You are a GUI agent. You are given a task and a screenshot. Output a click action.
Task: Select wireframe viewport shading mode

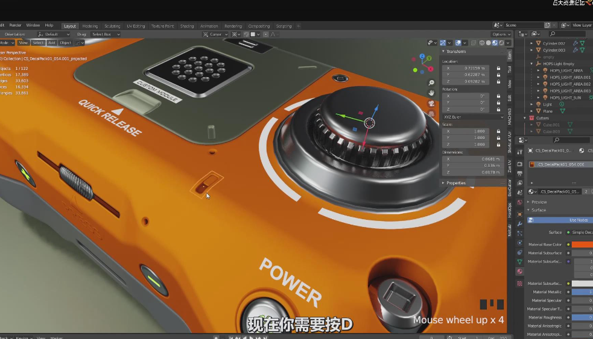[x=482, y=43]
